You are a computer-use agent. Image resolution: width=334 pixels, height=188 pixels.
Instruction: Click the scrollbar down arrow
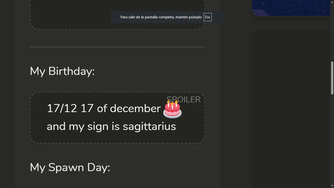point(332,185)
